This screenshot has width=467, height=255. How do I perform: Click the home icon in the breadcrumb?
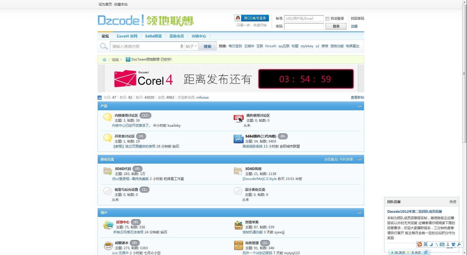point(104,59)
